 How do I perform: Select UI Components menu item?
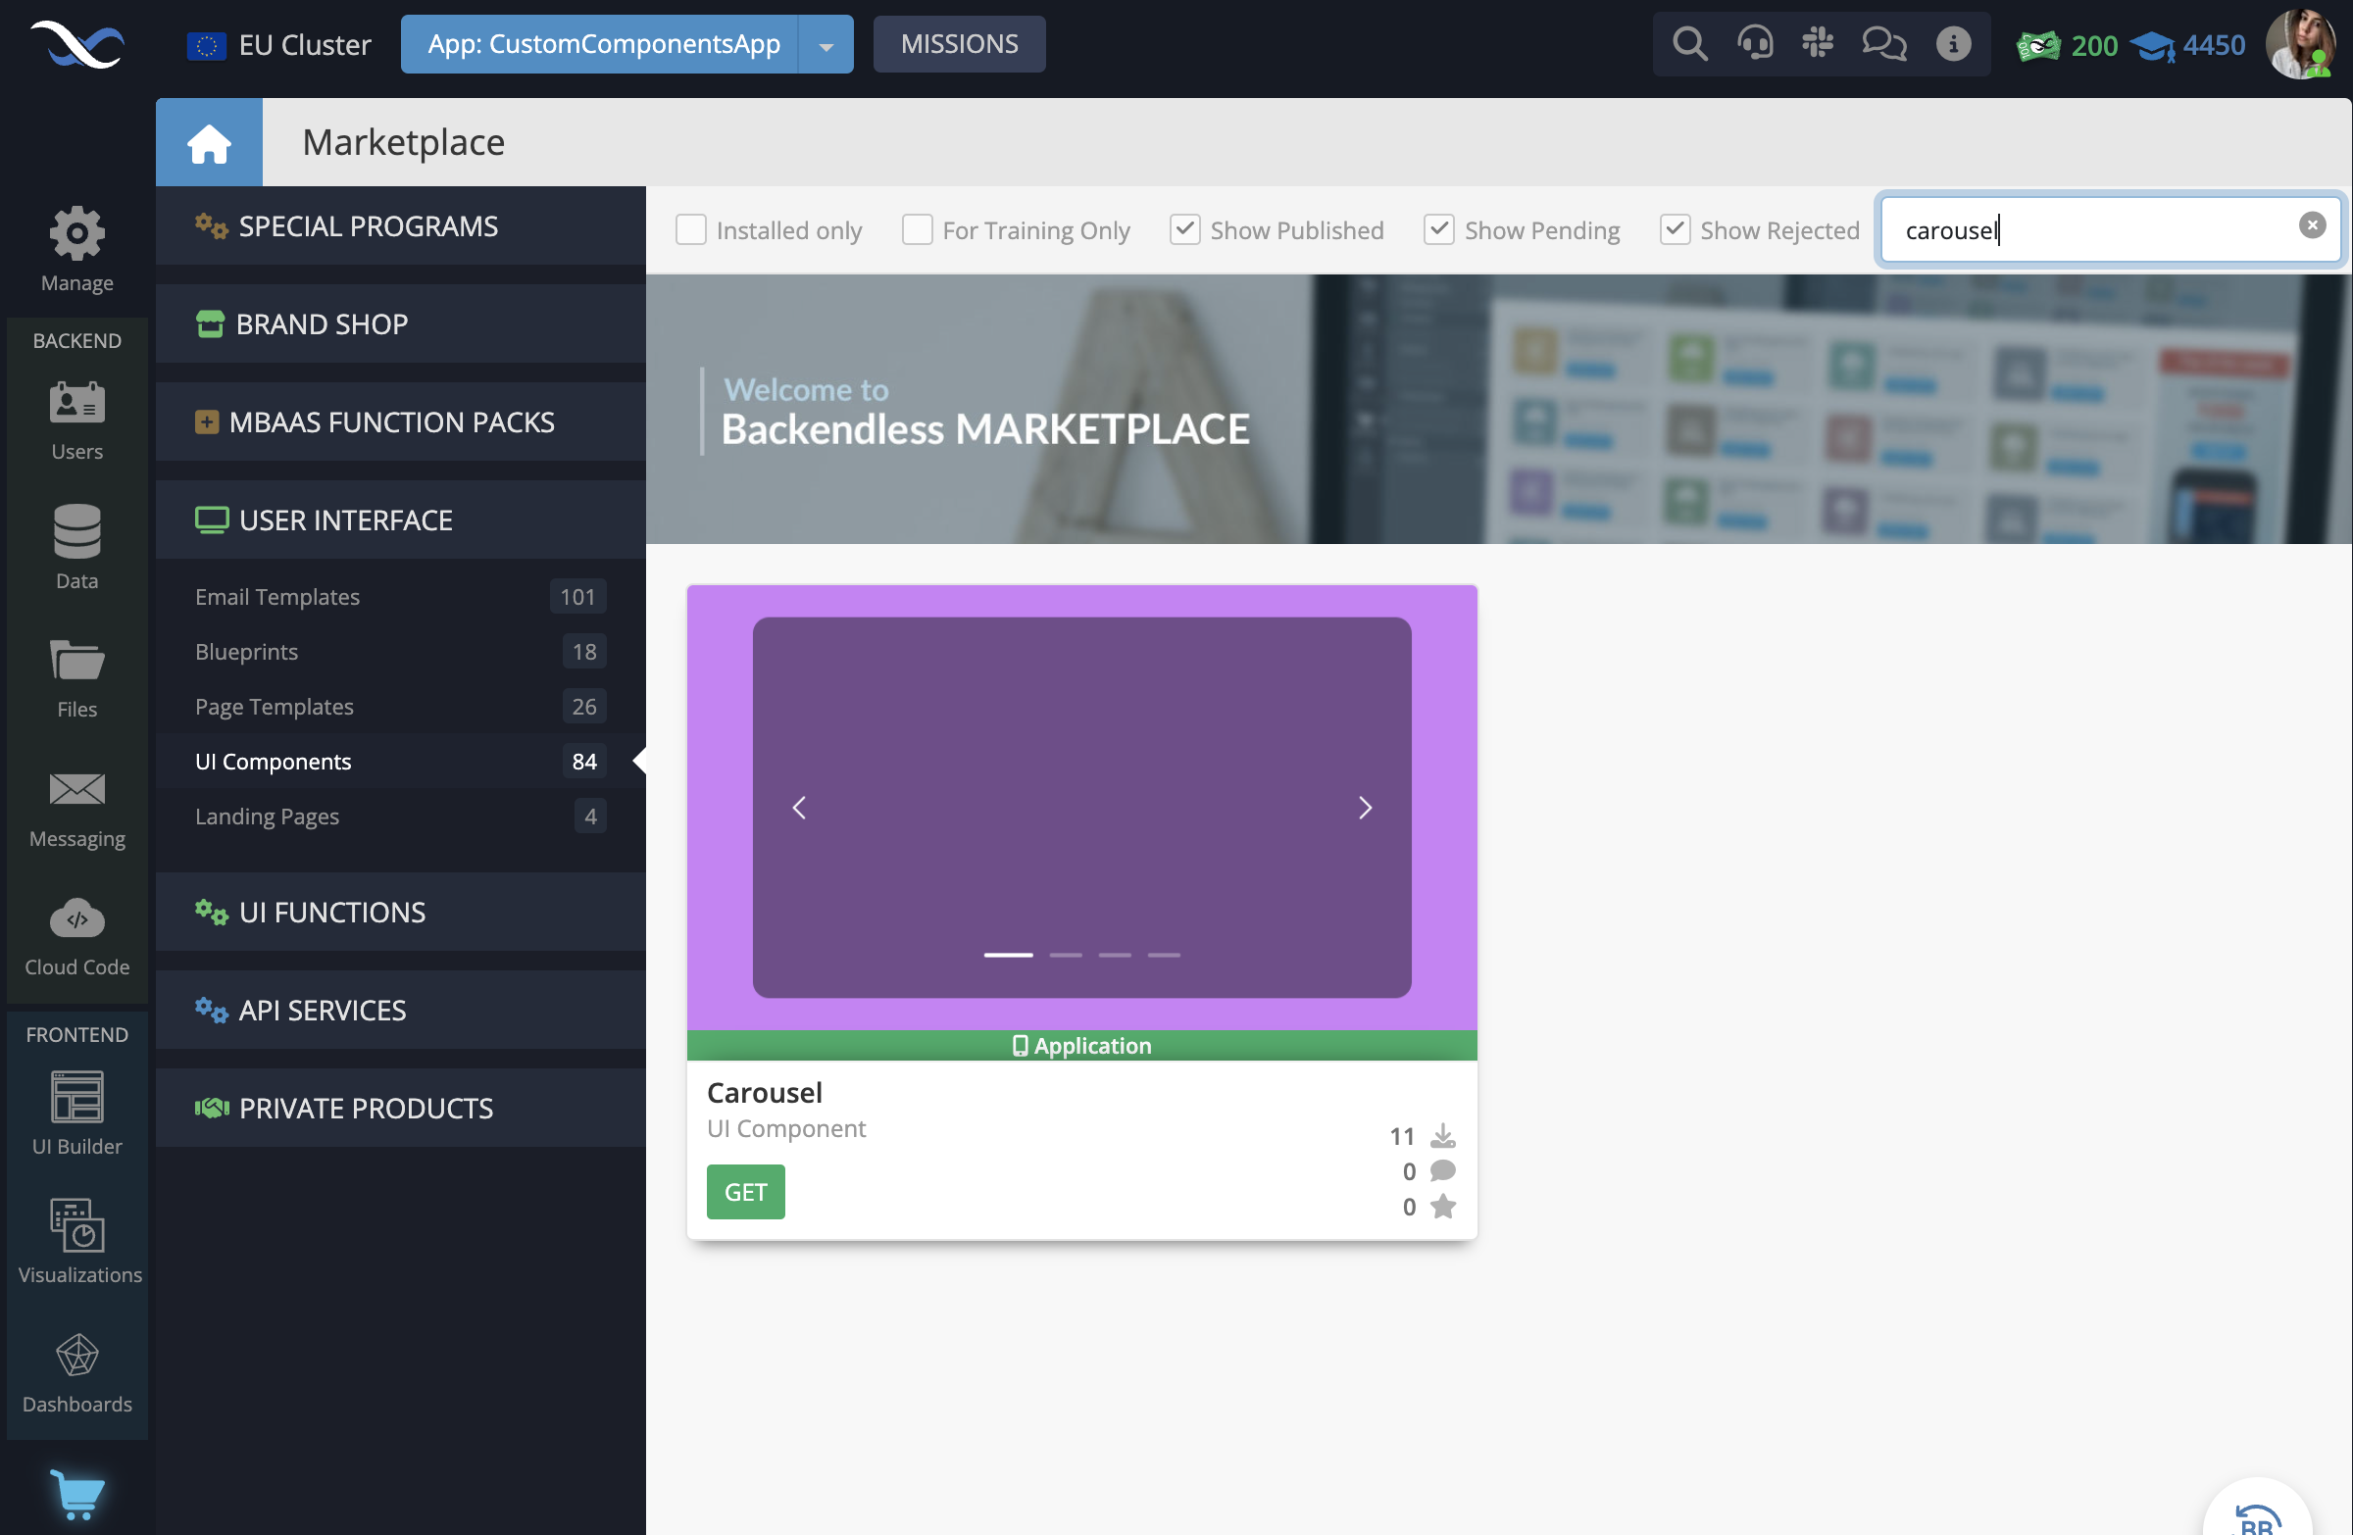coord(275,760)
